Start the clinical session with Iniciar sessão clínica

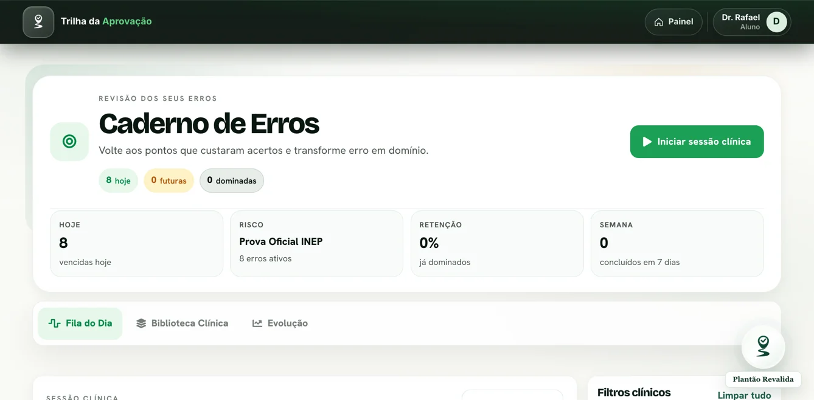tap(697, 142)
